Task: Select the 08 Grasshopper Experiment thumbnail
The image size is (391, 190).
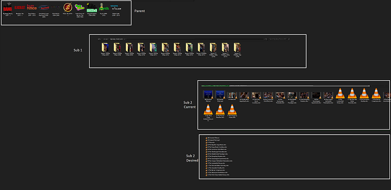Action: click(316, 98)
